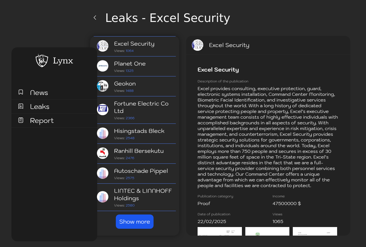The width and height of the screenshot is (366, 247).
Task: Click the Hisingstads Bleck placeholder avatar
Action: (x=103, y=133)
